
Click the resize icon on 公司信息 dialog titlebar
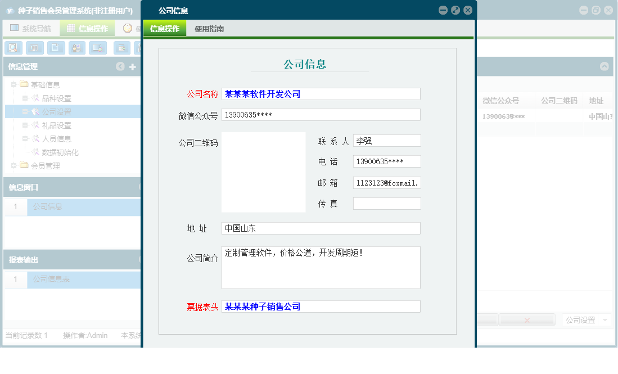coord(455,10)
